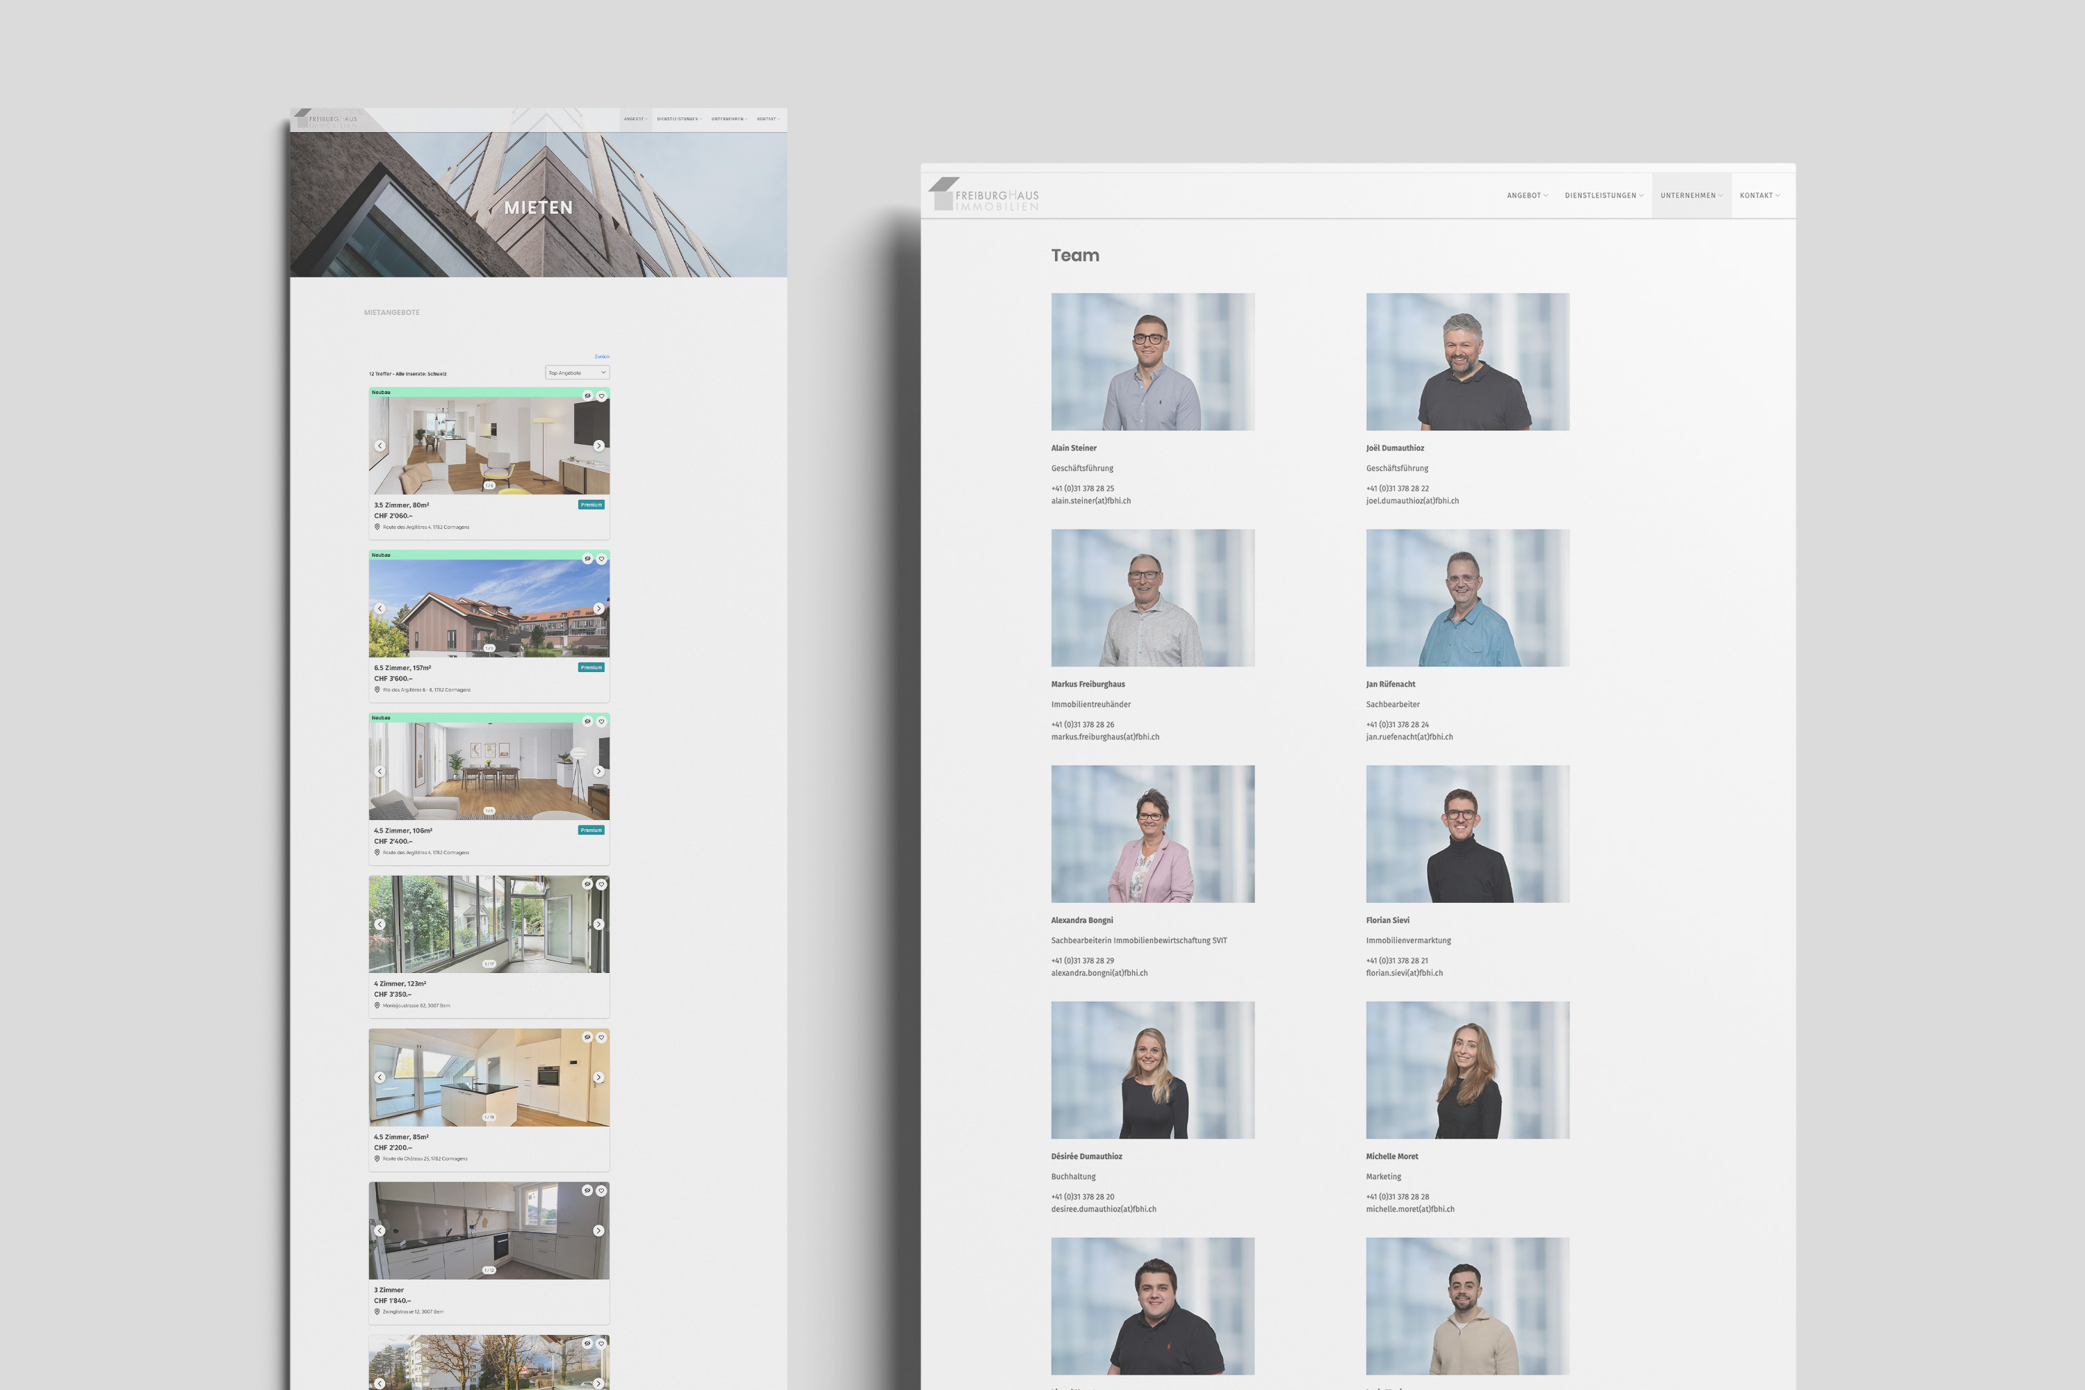The image size is (2085, 1390).
Task: Previous photo arrow on 4.5 Zimmer, 85m² card
Action: pos(379,1078)
